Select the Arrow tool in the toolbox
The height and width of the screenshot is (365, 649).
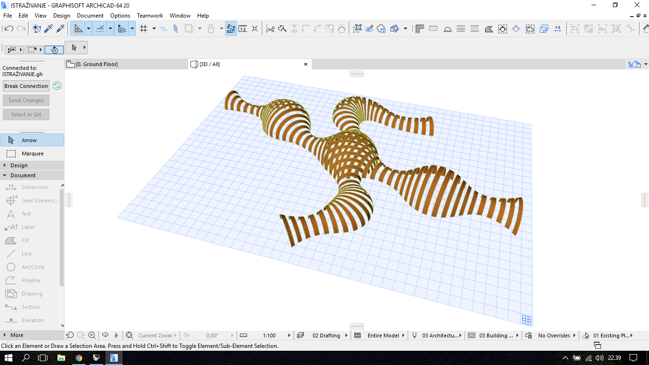tap(32, 140)
